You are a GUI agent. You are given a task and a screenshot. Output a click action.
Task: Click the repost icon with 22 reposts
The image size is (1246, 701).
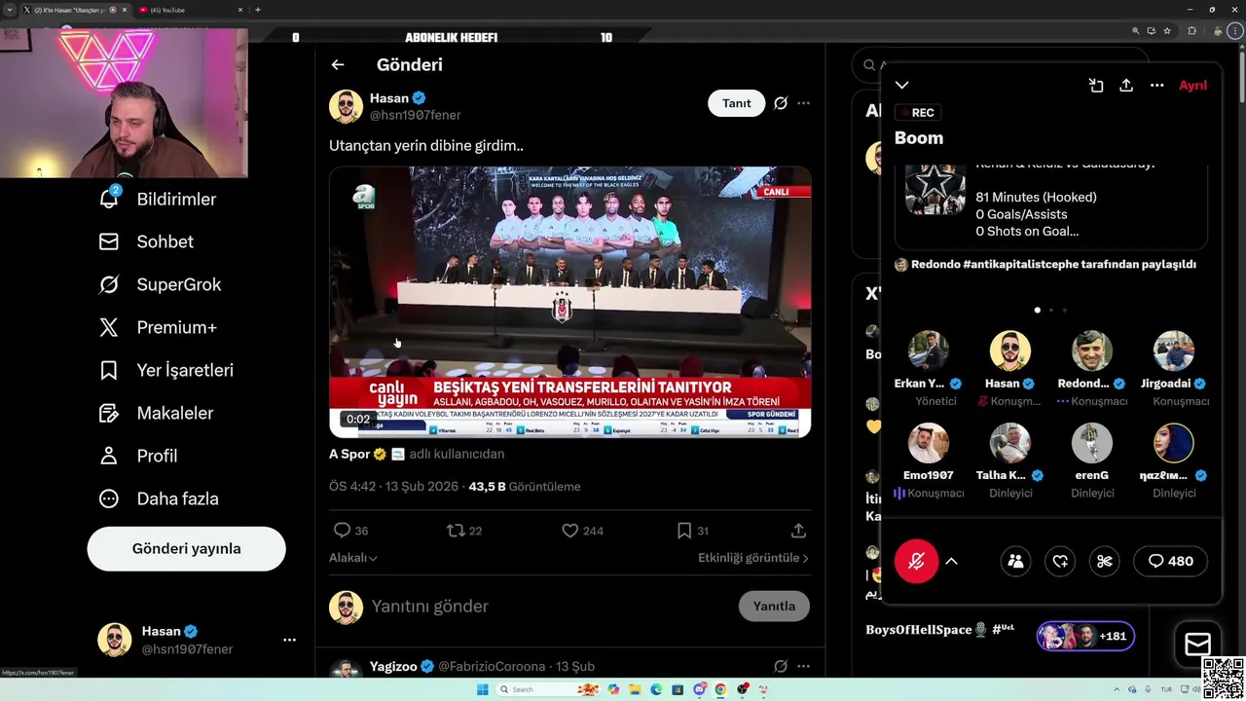click(x=455, y=531)
